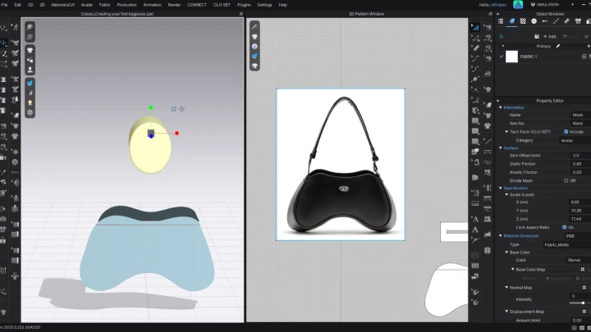
Task: Click the greyed Copy fabric button
Action: [x=570, y=37]
